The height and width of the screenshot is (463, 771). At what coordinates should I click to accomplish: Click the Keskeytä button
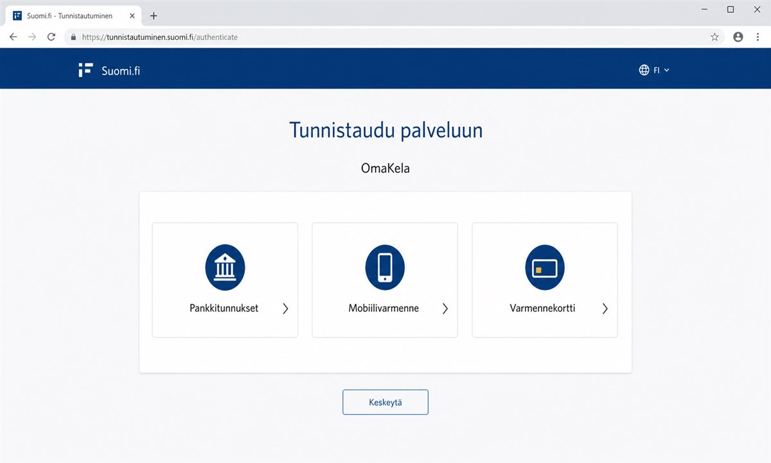tap(385, 403)
